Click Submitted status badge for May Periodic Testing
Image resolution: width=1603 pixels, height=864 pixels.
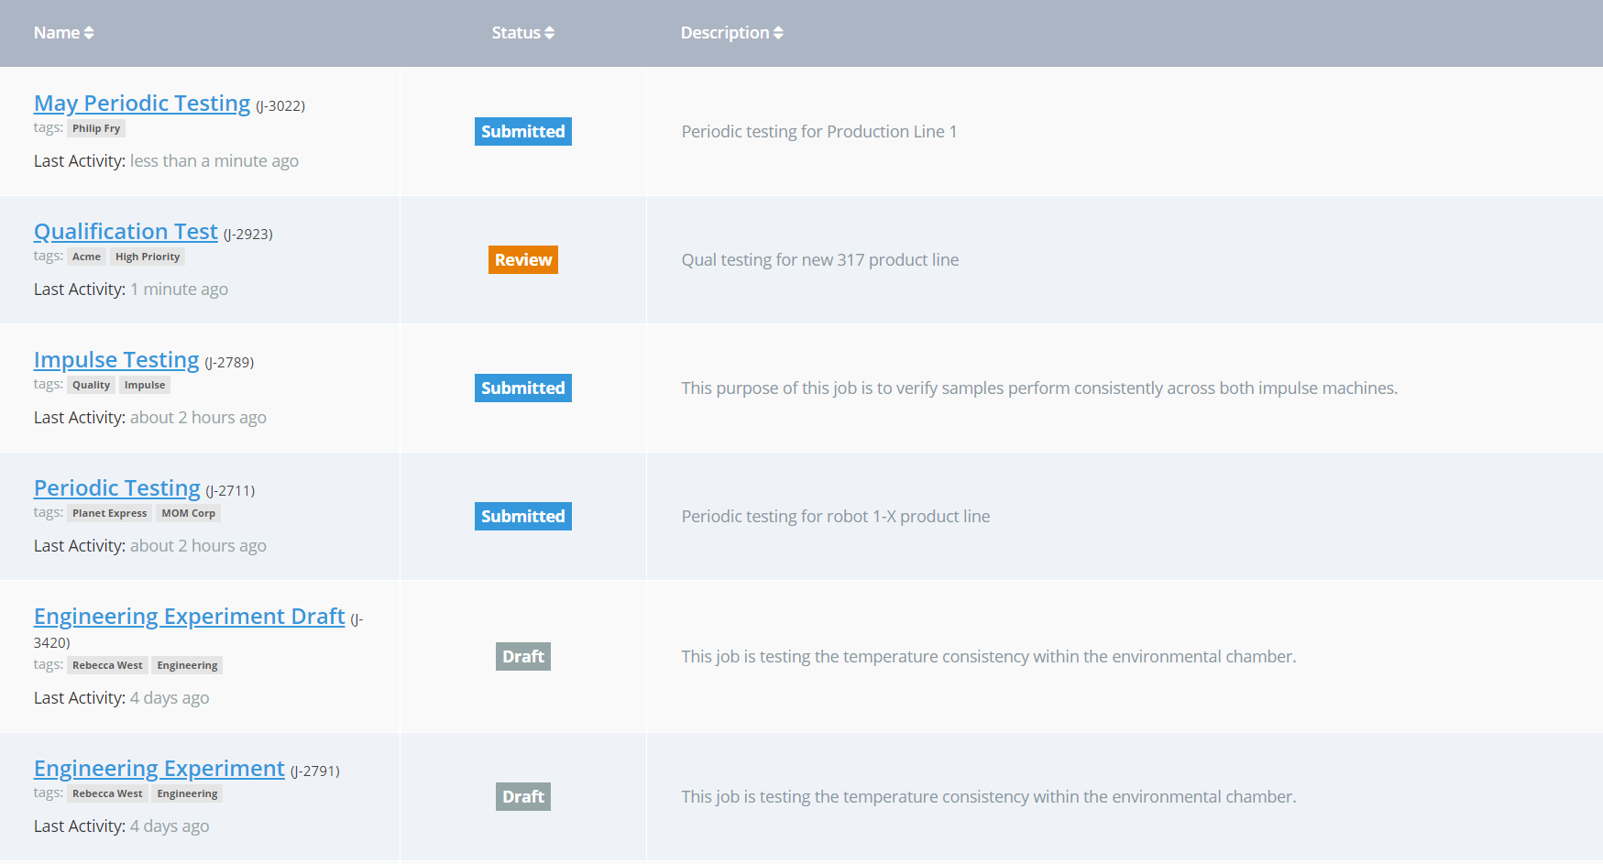click(523, 132)
